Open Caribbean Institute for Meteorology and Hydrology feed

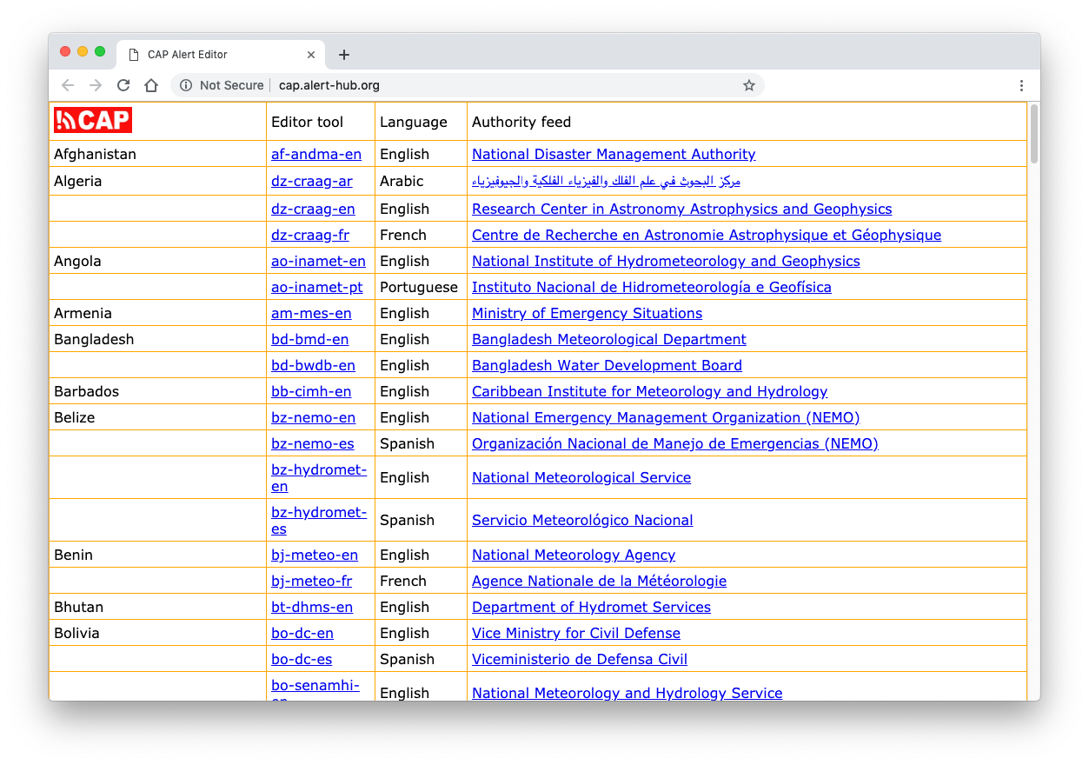(650, 391)
